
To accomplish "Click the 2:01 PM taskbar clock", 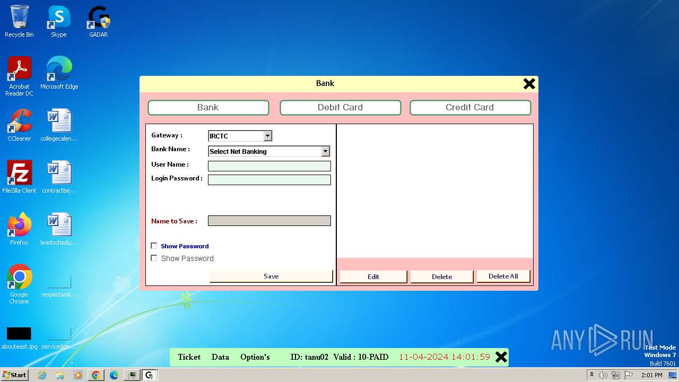I will click(x=652, y=375).
